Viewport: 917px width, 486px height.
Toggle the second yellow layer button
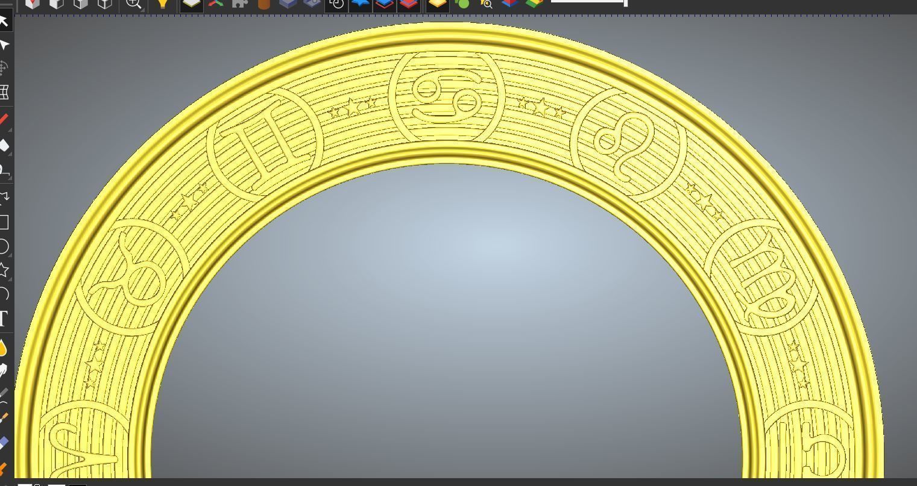(437, 5)
